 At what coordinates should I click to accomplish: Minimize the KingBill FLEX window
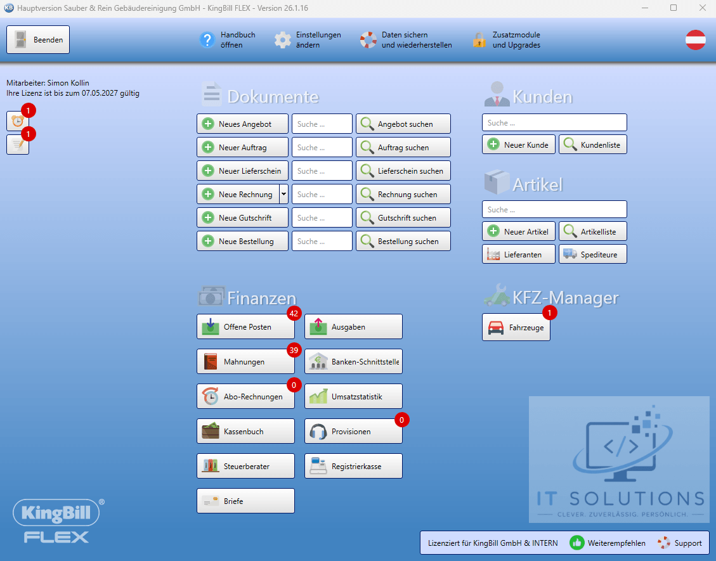645,8
